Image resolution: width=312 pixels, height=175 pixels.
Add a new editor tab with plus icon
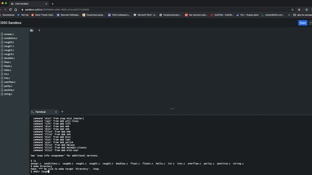coord(39,30)
